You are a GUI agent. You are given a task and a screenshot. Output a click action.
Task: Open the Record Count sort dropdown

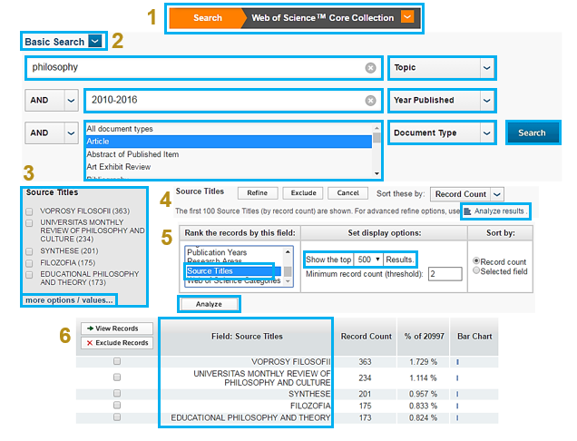(496, 194)
